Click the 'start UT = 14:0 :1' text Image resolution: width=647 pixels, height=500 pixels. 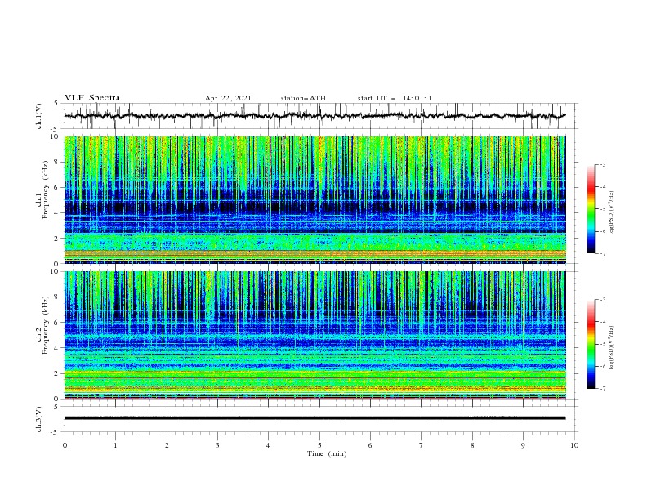395,98
